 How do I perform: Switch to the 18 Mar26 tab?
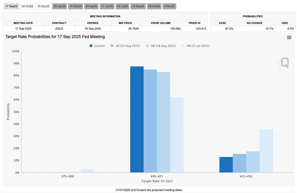(x=75, y=6)
